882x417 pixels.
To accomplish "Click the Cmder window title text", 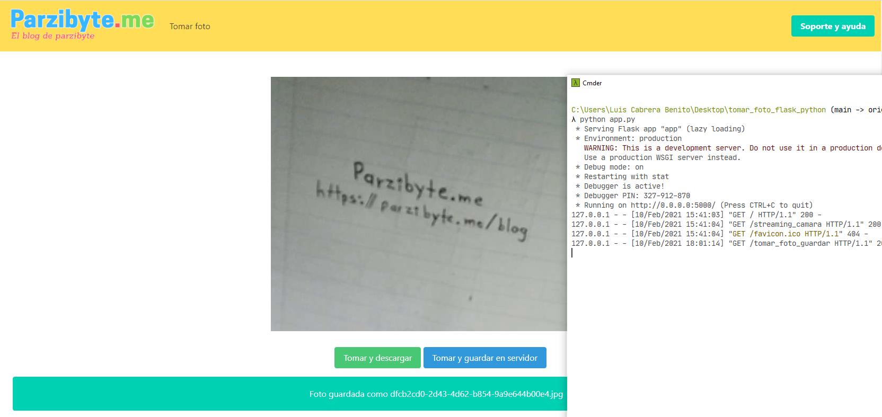I will pyautogui.click(x=592, y=83).
